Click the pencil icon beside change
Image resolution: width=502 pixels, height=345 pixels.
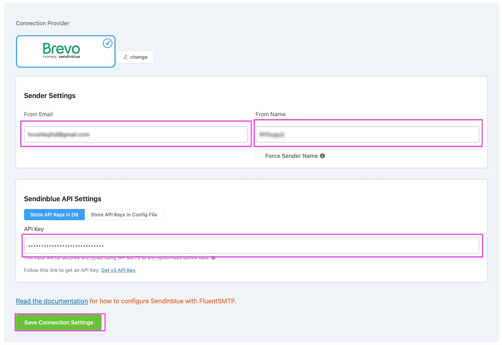[x=126, y=57]
